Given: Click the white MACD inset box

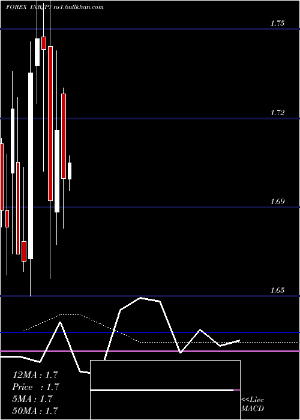Looking at the screenshot, I should pos(165,390).
